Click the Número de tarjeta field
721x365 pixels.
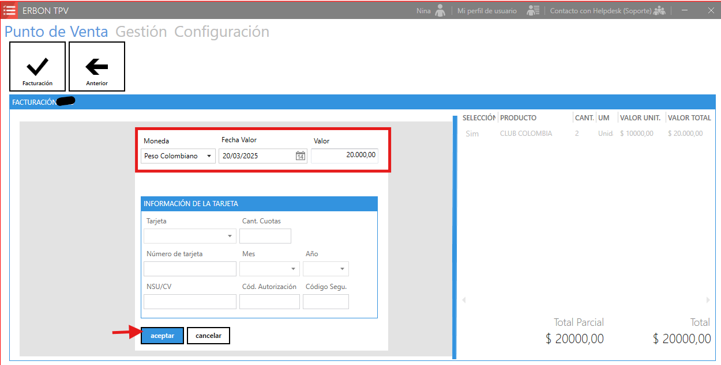tap(190, 269)
